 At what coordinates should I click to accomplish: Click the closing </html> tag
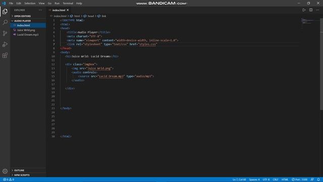pyautogui.click(x=66, y=136)
